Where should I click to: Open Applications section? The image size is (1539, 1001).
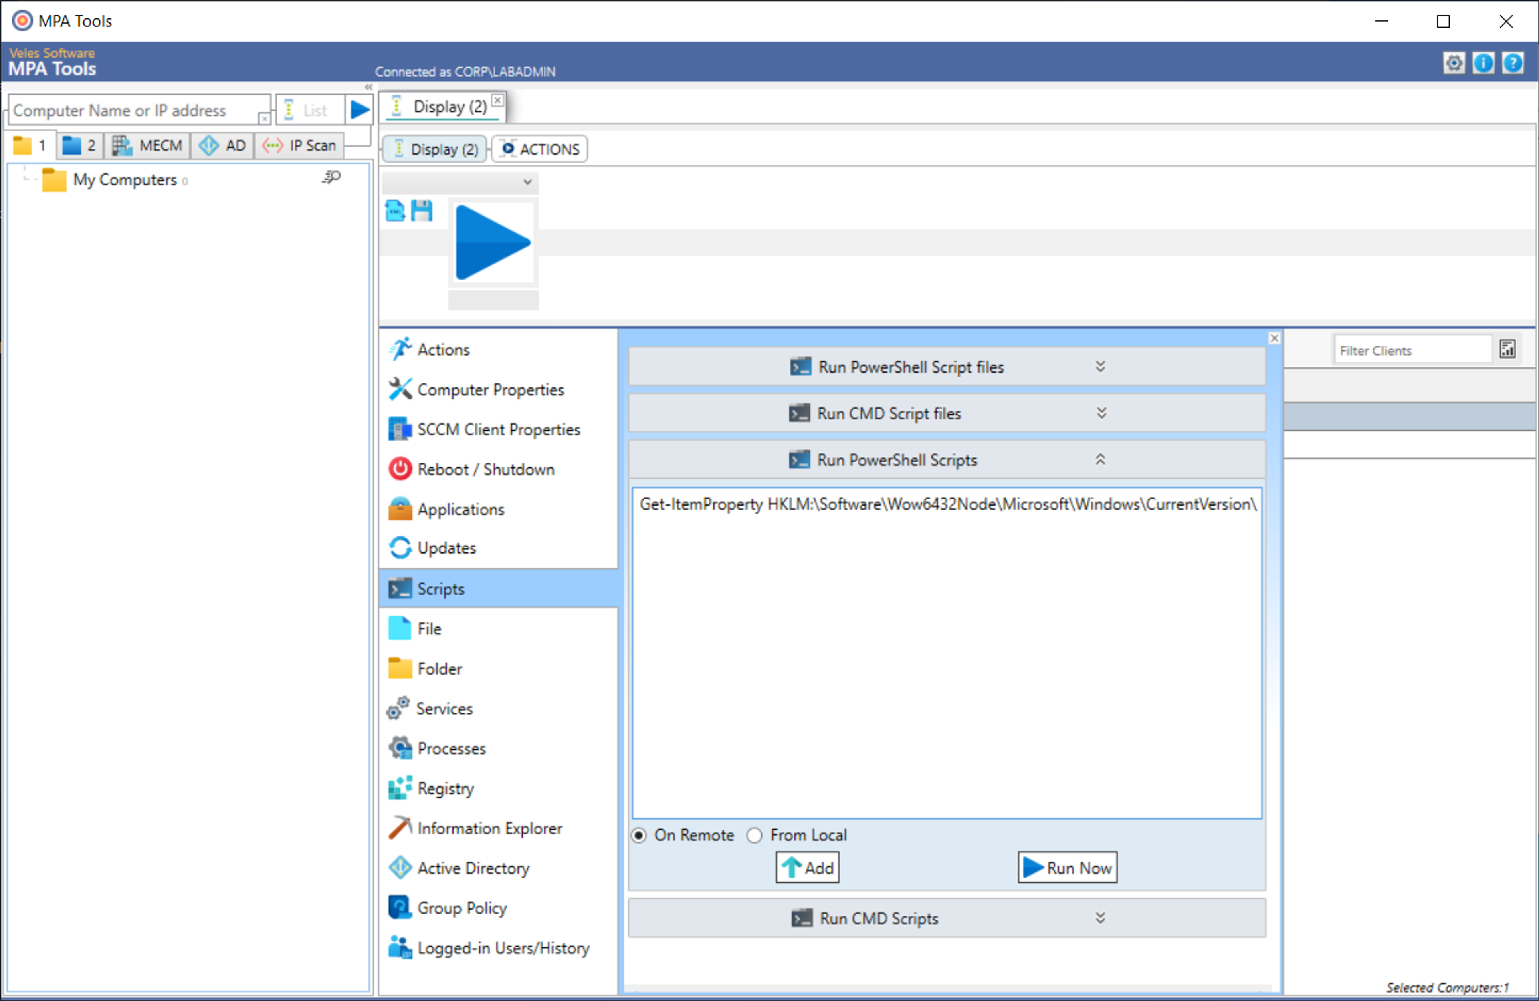[499, 509]
